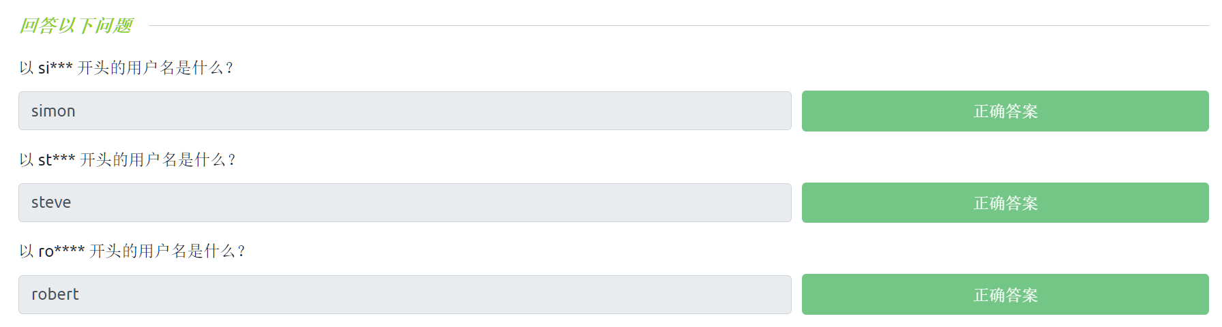Viewport: 1222px width, 327px height.
Task: Click the question mark ending the ro**** question
Action: (x=241, y=251)
